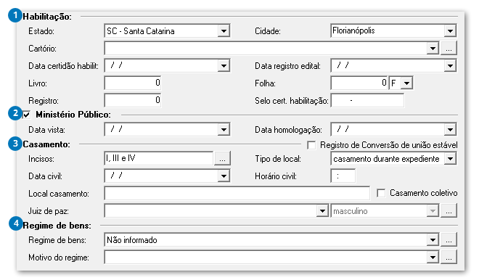Click the blue number 3 Casamento marker
This screenshot has height=280, width=479.
click(15, 144)
